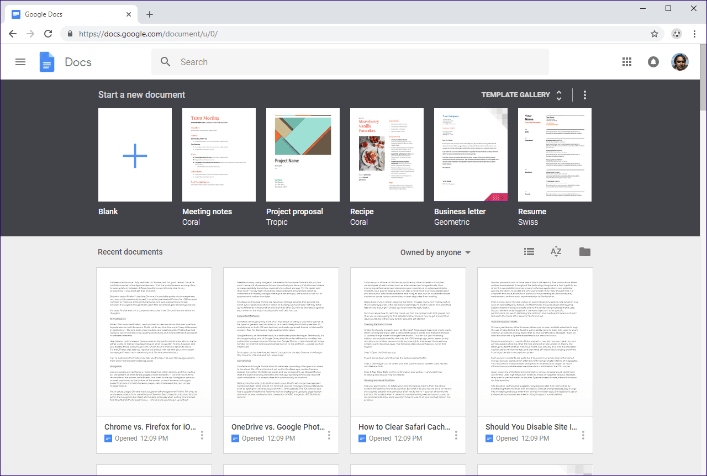Image resolution: width=707 pixels, height=476 pixels.
Task: Click the 'Project proposal' label
Action: (295, 211)
